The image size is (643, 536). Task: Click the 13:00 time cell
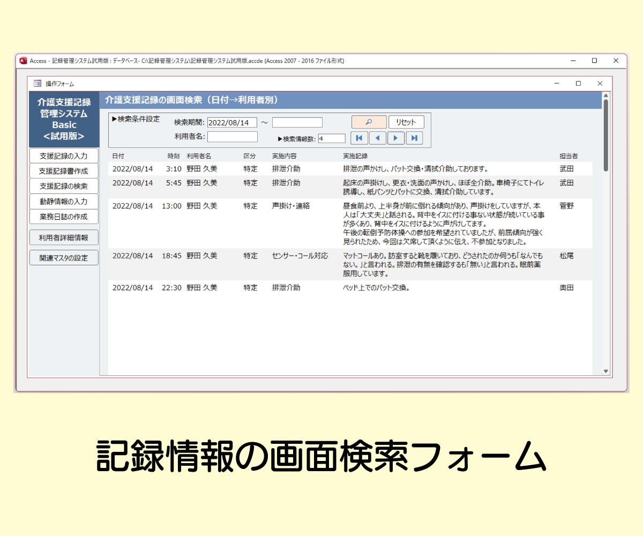click(x=172, y=206)
